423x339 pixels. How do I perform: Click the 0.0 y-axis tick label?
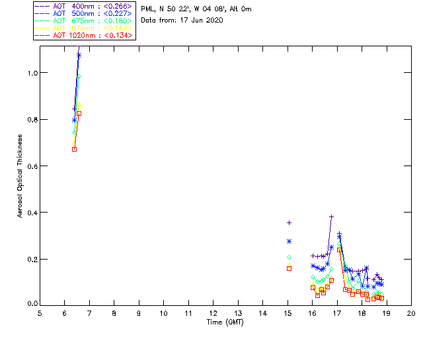coord(32,304)
